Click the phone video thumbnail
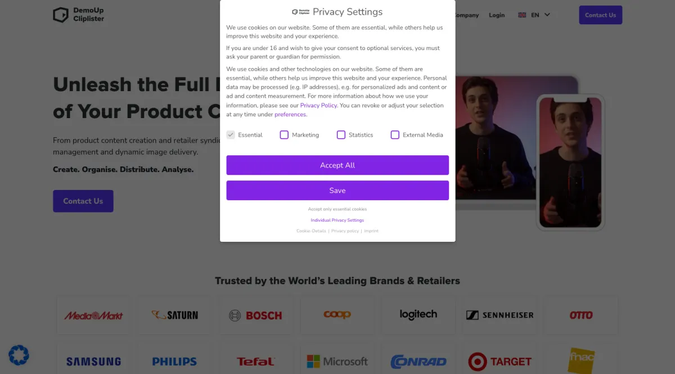Screen dimensions: 675x374 (x=570, y=161)
